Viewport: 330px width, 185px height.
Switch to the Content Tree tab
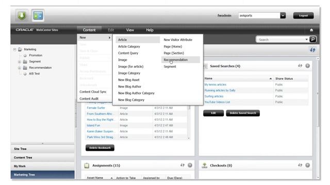click(43, 158)
